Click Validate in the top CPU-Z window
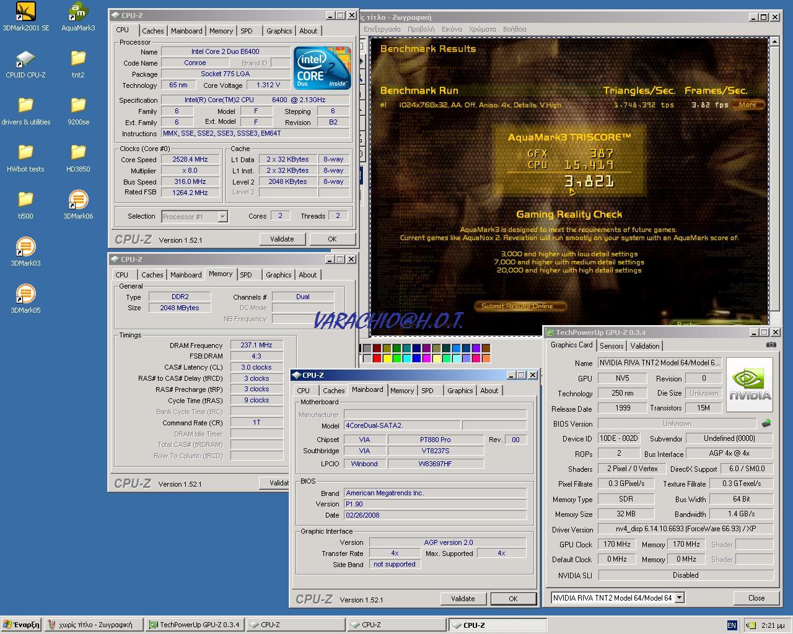This screenshot has width=793, height=634. click(x=282, y=239)
